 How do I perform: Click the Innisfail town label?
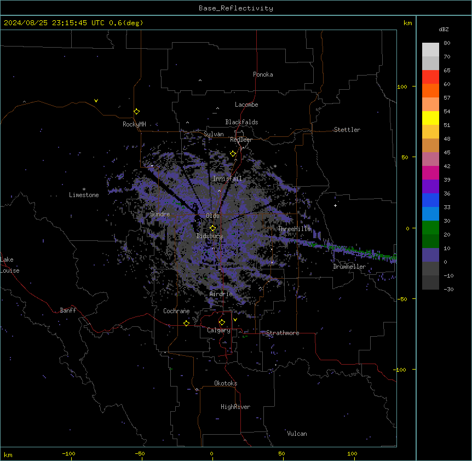[227, 178]
